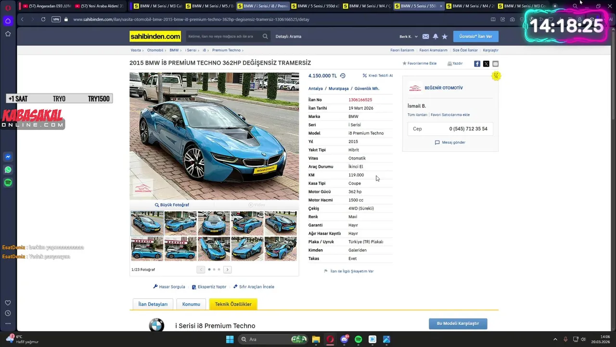This screenshot has width=616, height=347.
Task: Click the browser back arrow
Action: click(x=22, y=19)
